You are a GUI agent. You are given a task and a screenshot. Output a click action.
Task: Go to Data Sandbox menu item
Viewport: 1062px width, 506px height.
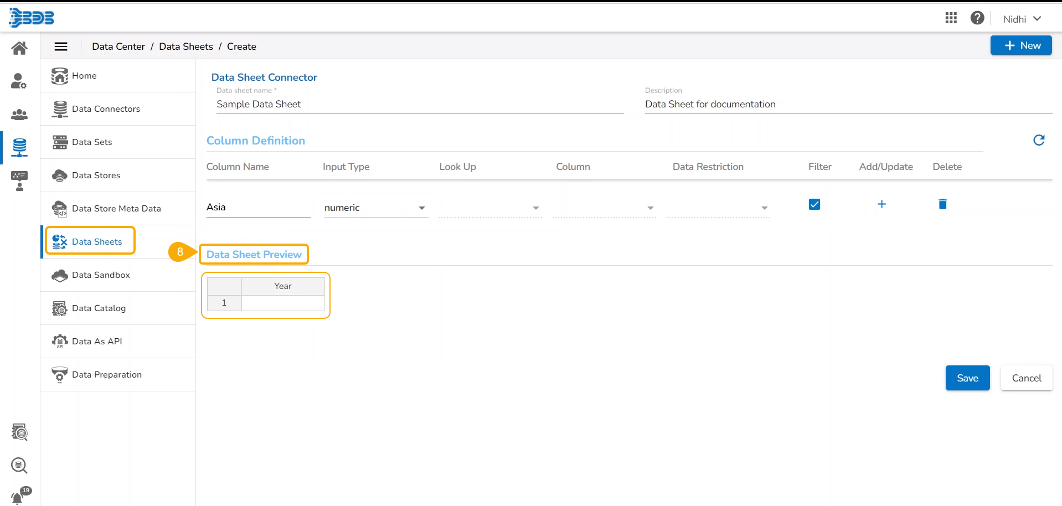[101, 275]
